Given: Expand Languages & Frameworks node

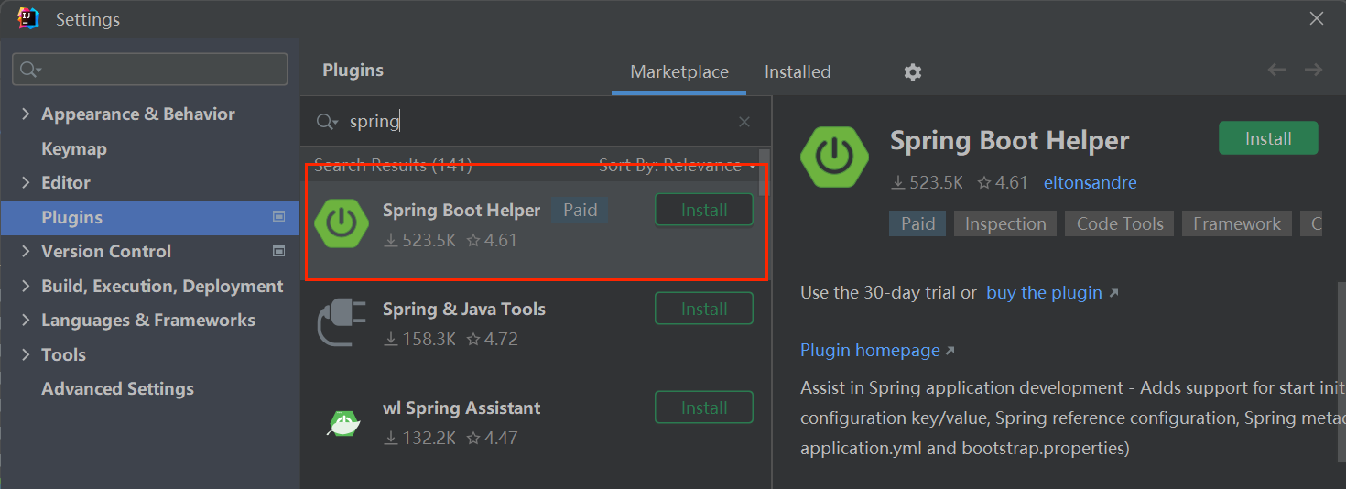Looking at the screenshot, I should [x=26, y=321].
